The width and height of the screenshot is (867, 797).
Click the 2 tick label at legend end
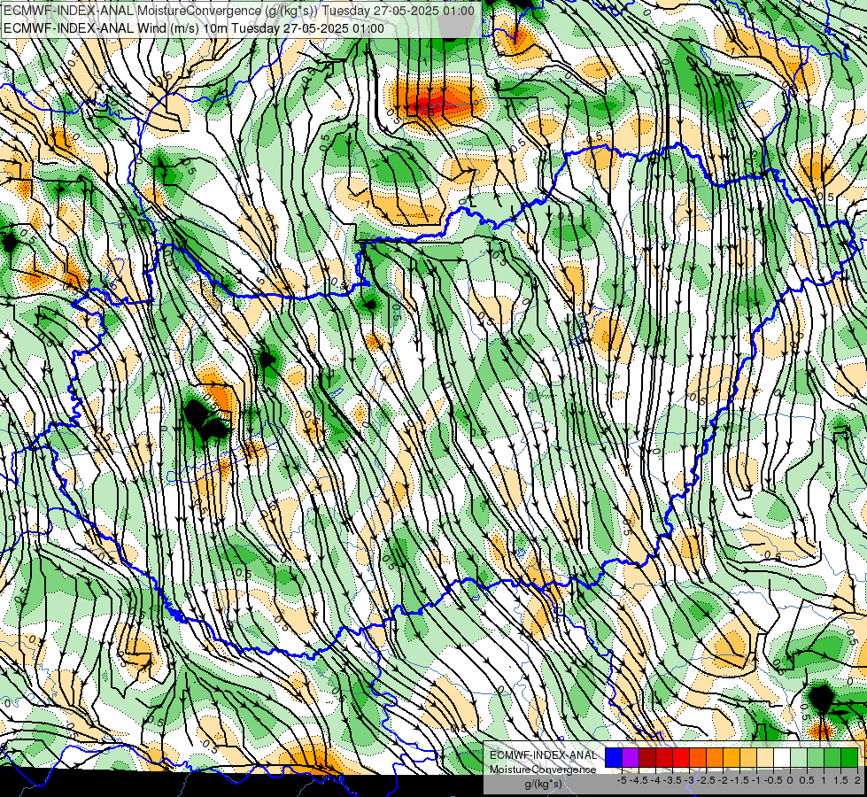coord(857,780)
